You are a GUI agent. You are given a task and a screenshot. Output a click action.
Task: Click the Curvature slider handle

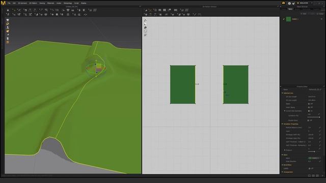pos(319,117)
